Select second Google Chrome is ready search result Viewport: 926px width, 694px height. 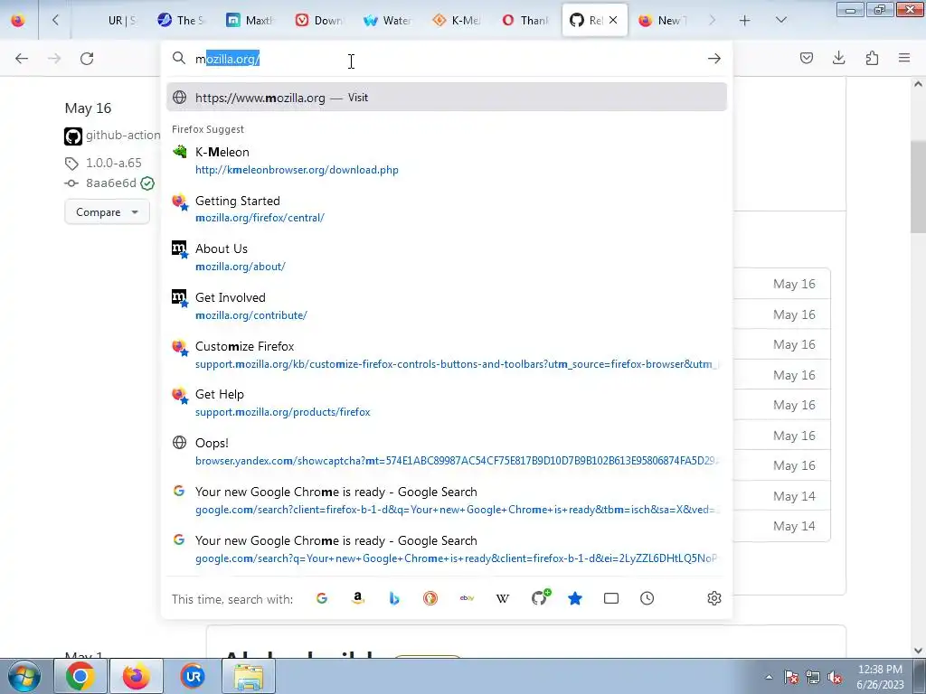447,549
